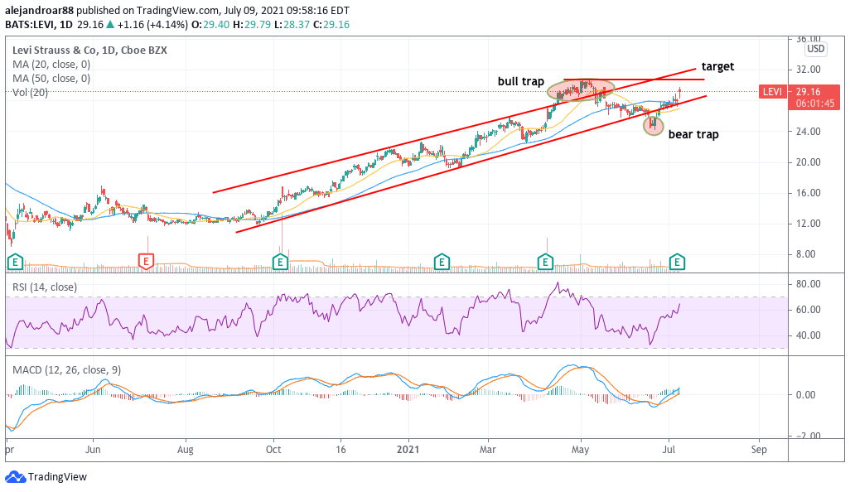Click the red E earnings marker
This screenshot has height=492, width=850.
coord(146,262)
